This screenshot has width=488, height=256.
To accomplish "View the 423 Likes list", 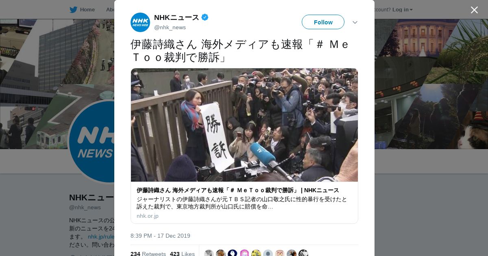I will click(182, 254).
